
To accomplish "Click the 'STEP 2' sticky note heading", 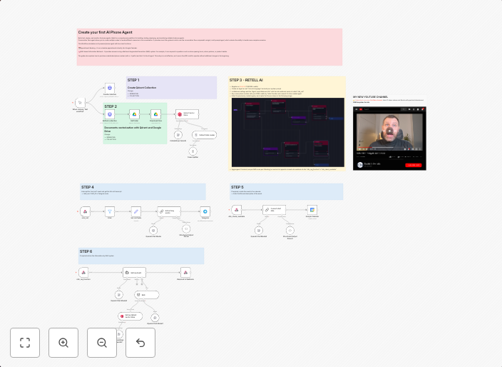I will point(111,106).
